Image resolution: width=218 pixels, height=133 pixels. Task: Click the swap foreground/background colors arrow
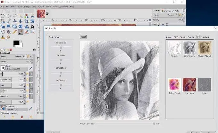(x=21, y=42)
